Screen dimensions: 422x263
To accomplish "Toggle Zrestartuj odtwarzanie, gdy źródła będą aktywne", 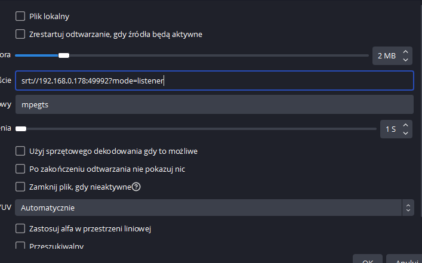I will click(x=20, y=34).
